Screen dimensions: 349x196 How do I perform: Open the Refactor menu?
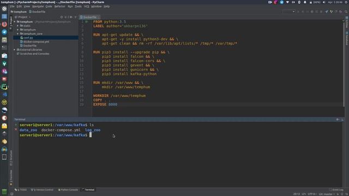(x=60, y=7)
